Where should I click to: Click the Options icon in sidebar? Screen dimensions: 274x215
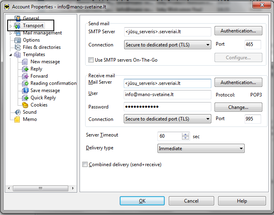tap(17, 40)
